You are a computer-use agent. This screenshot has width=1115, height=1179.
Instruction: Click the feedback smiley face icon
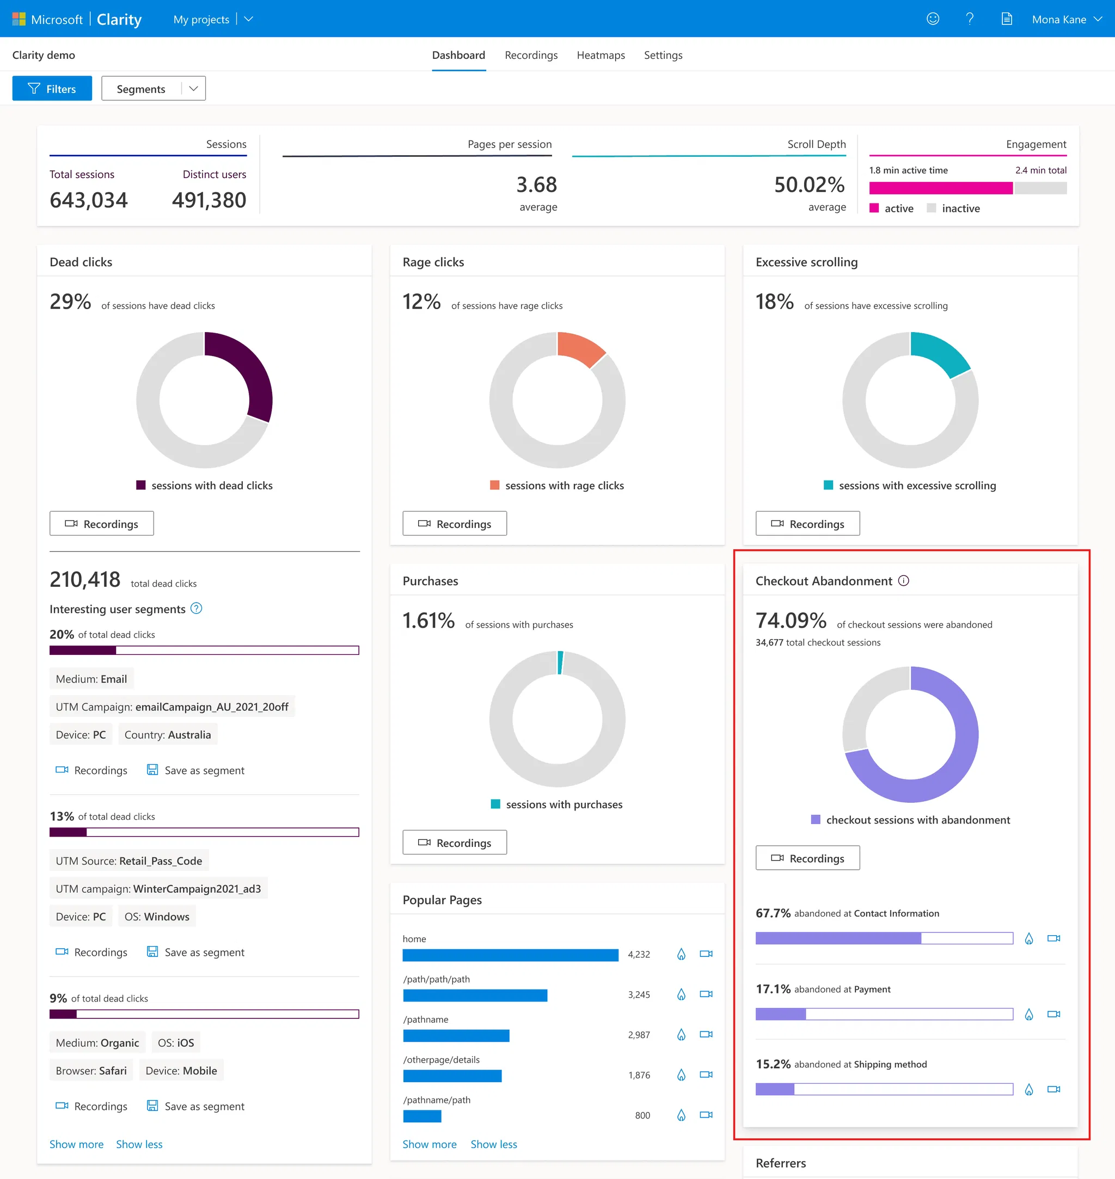[x=933, y=19]
